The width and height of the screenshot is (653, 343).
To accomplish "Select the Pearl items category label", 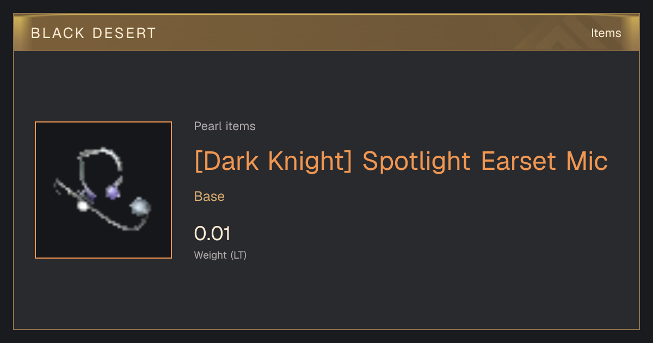I will pos(225,126).
